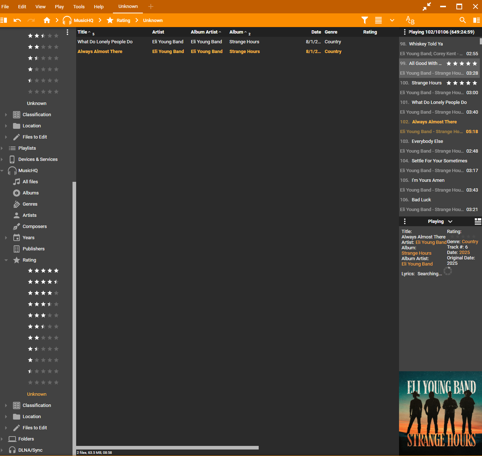
Task: Open the Composers node in the tree
Action: click(35, 227)
